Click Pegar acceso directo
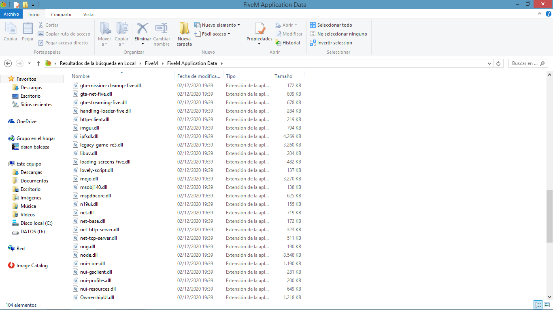The height and width of the screenshot is (310, 553). point(63,43)
